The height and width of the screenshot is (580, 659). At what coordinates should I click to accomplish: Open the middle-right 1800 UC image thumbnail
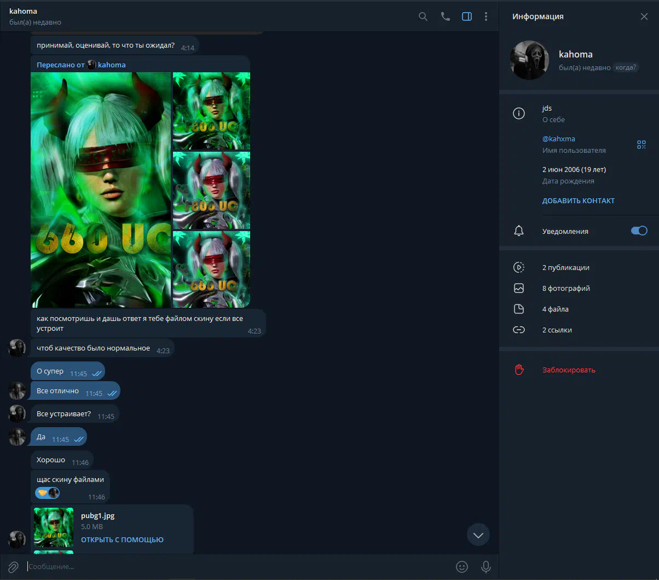click(x=211, y=190)
